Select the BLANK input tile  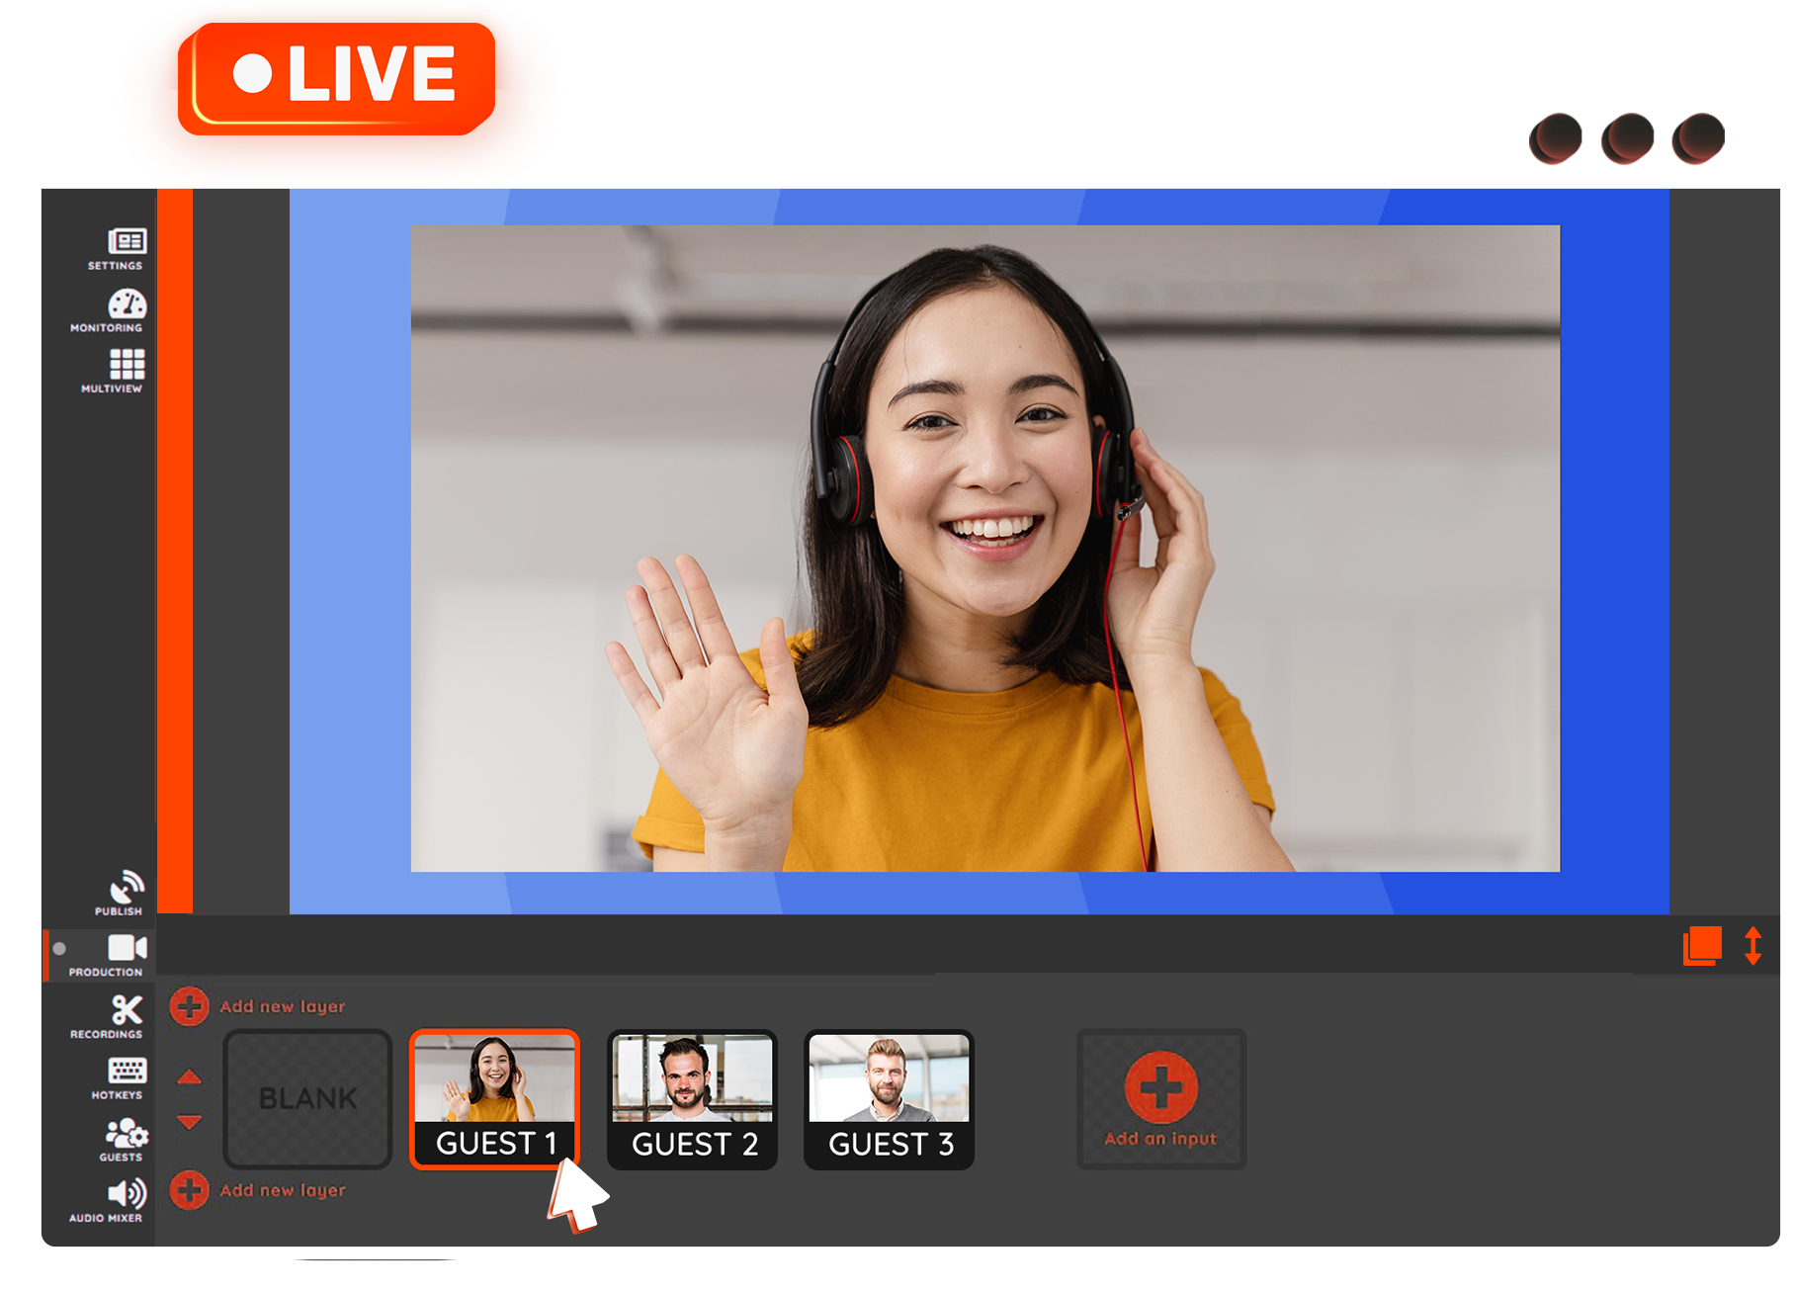[x=307, y=1098]
